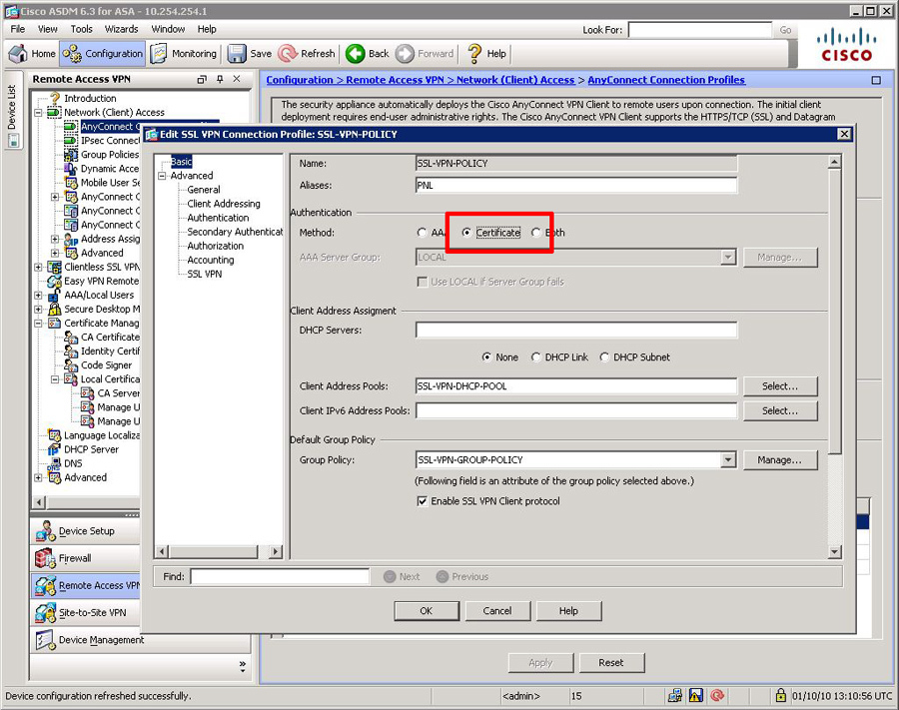Open the Monitoring toolbar icon
Image resolution: width=899 pixels, height=710 pixels.
159,53
